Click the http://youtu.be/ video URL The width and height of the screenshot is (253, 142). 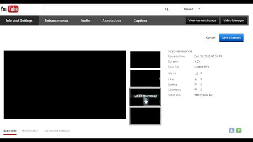click(203, 95)
